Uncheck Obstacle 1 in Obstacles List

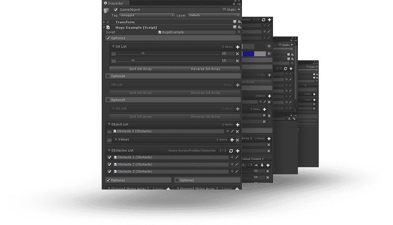(109, 157)
